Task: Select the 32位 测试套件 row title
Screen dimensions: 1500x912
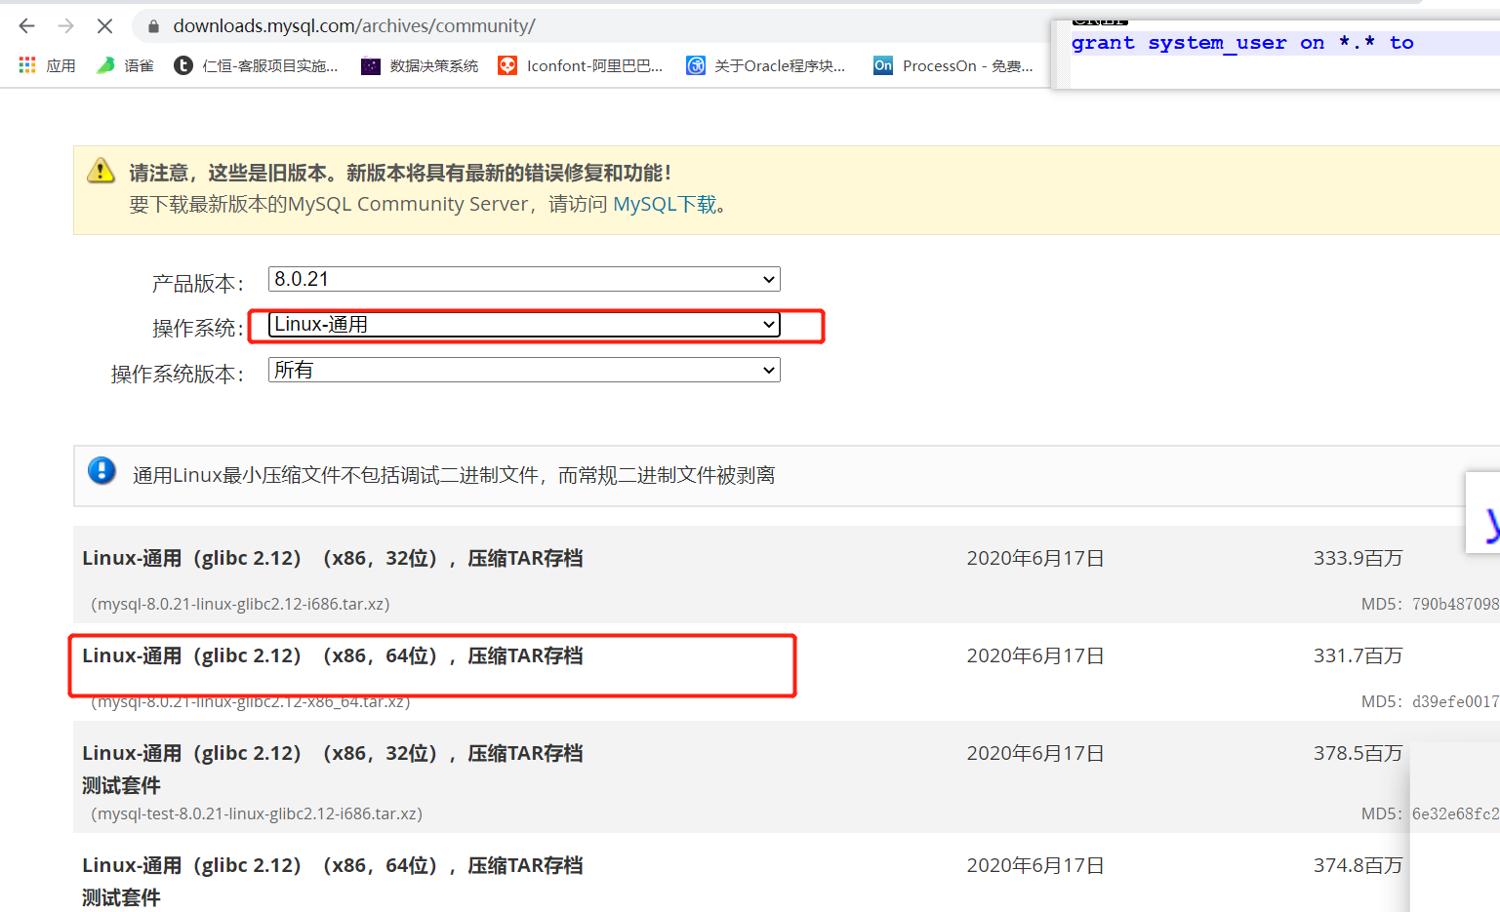Action: point(333,769)
